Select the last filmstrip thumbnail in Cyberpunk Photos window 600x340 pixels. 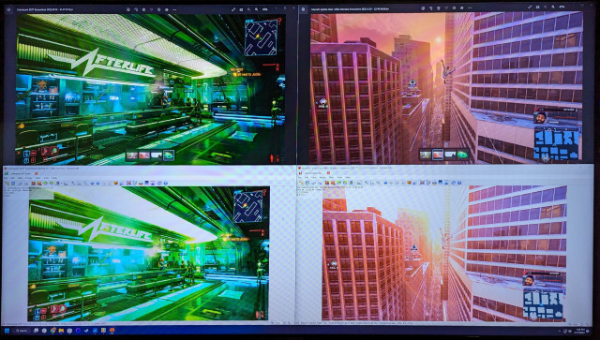tap(169, 155)
